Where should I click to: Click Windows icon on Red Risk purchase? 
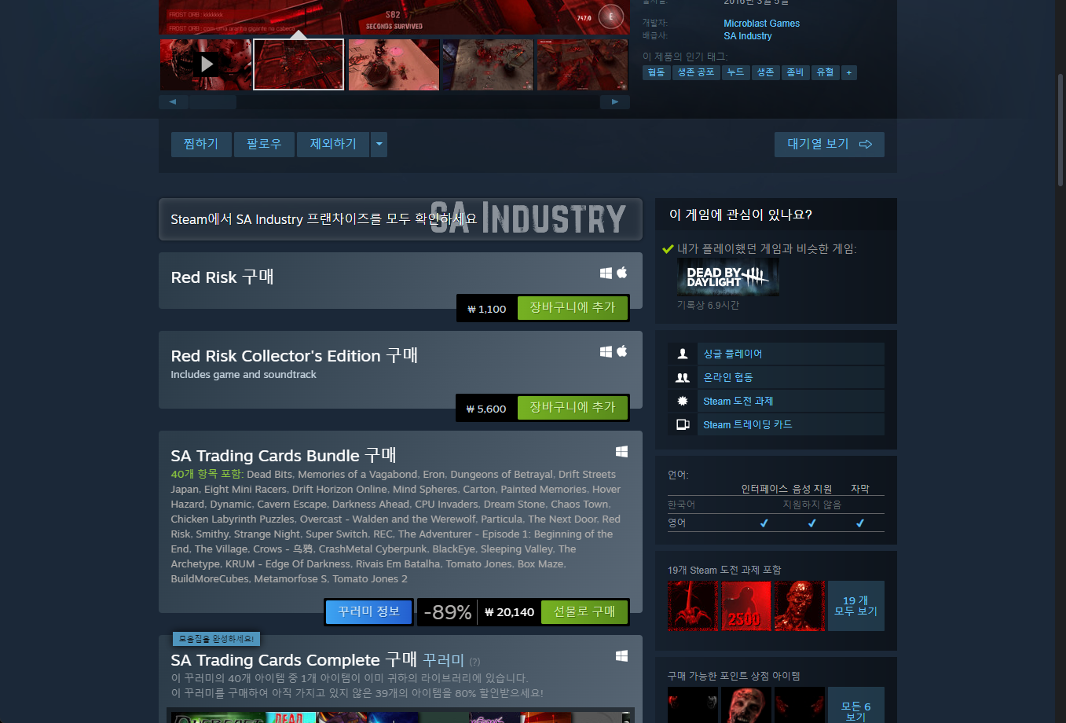(606, 273)
